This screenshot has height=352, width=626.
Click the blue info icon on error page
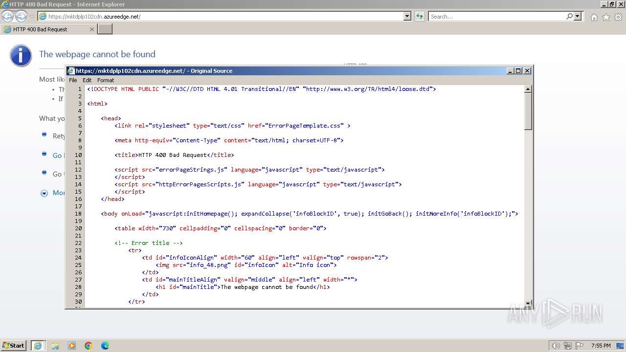[21, 55]
